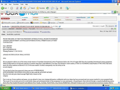The image size is (120, 90).
Task: Go to Home page via house icon
Action: 24,8
